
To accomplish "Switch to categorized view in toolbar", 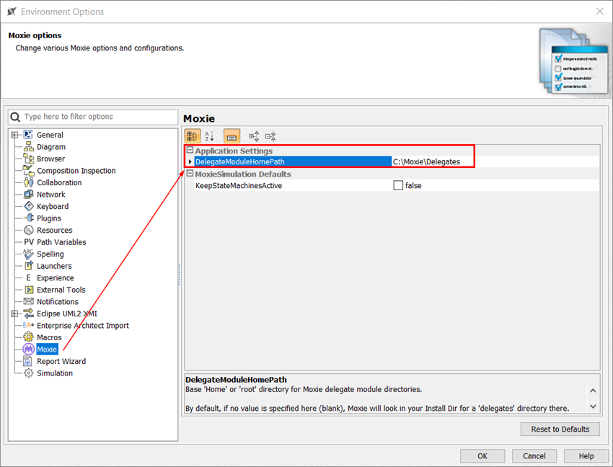I will click(x=193, y=136).
